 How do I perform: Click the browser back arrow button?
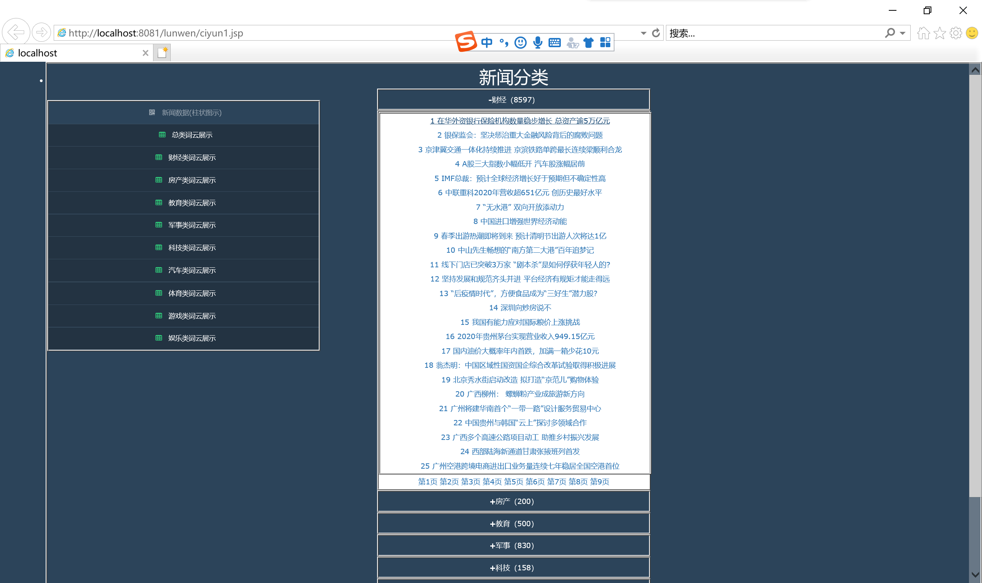pyautogui.click(x=16, y=32)
